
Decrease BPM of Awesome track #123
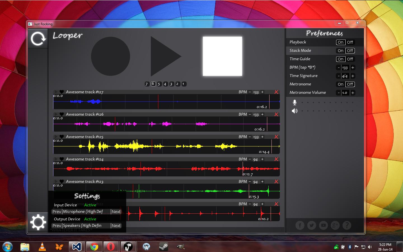coord(250,181)
